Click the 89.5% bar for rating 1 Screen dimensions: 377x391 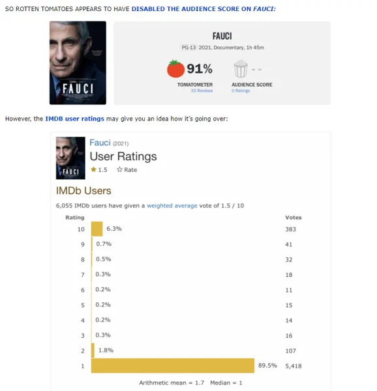tap(173, 366)
